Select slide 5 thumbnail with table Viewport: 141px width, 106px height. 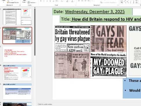[x=17, y=91]
